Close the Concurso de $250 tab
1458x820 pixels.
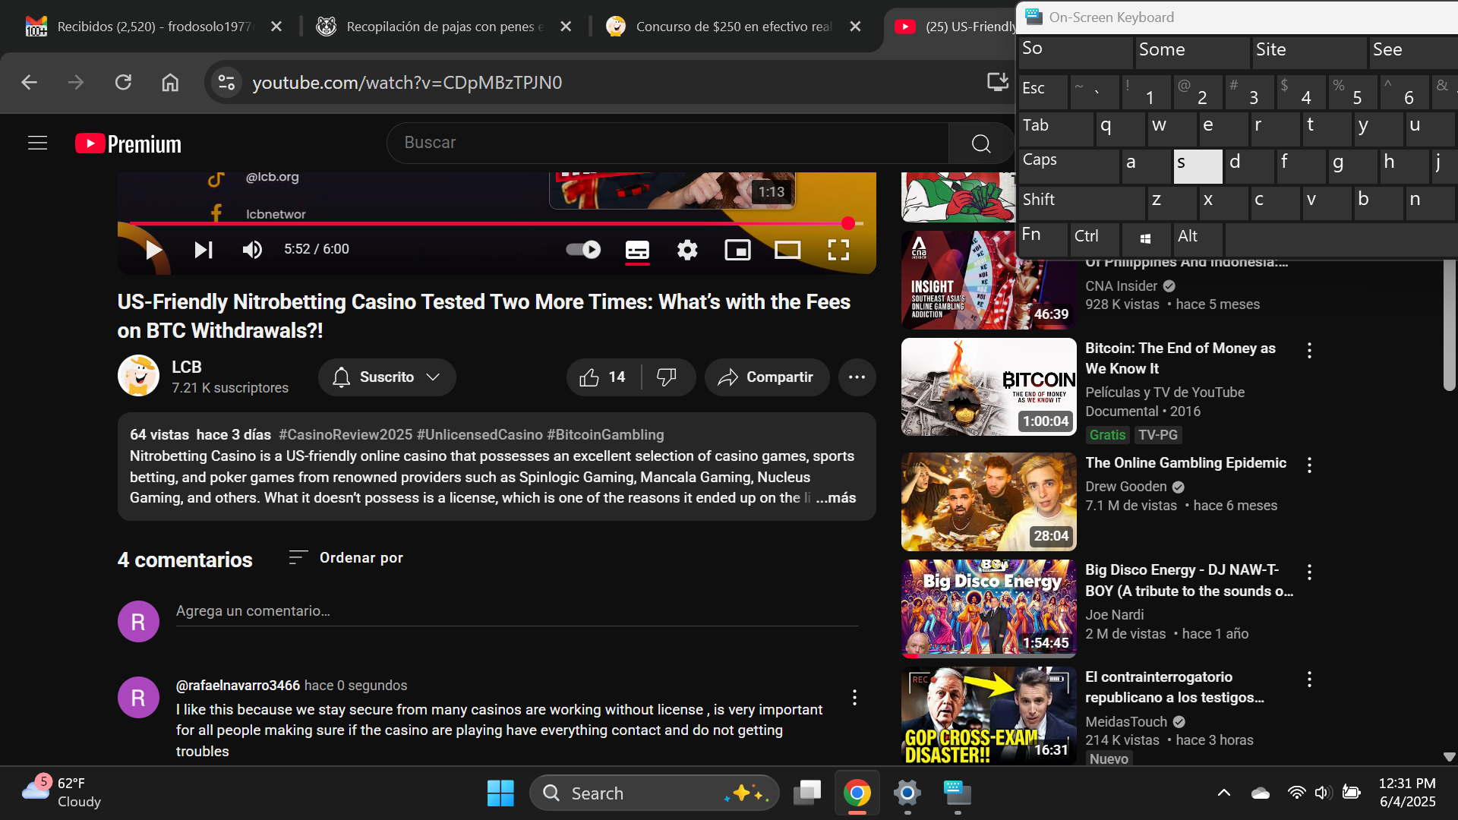(x=855, y=27)
